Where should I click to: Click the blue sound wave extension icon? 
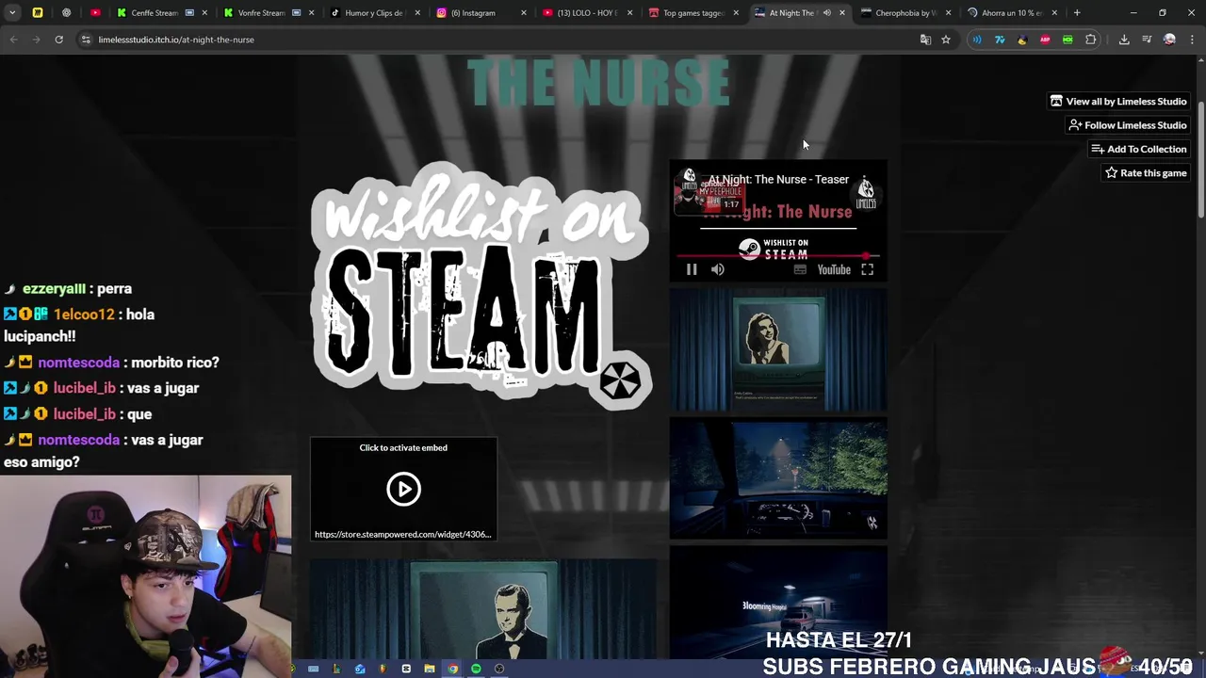[977, 40]
